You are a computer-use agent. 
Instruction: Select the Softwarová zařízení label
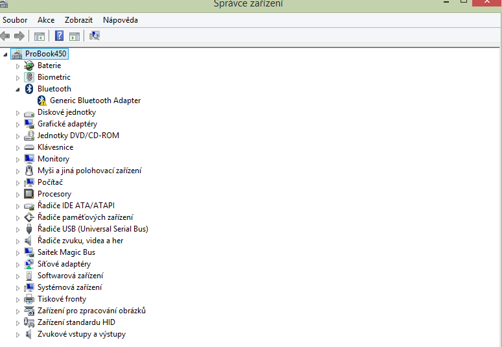tap(71, 276)
